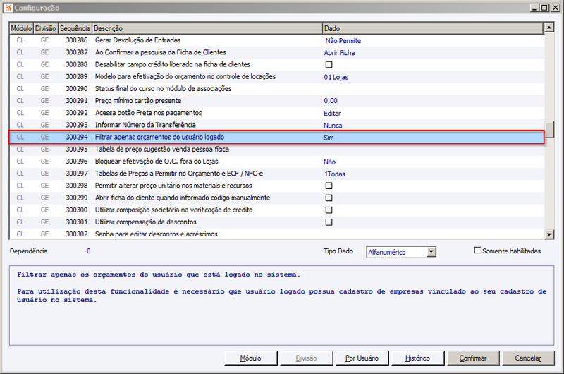This screenshot has height=374, width=564.
Task: Click the Configuração window title icon
Action: coord(8,8)
